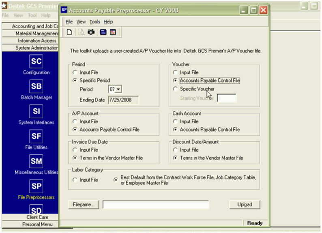This screenshot has height=233, width=322.
Task: Click the Ready status bar text
Action: click(255, 223)
